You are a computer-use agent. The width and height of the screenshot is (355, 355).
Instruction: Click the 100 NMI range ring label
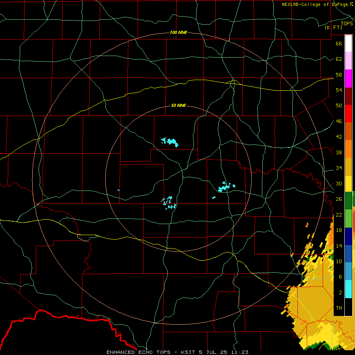click(x=178, y=32)
